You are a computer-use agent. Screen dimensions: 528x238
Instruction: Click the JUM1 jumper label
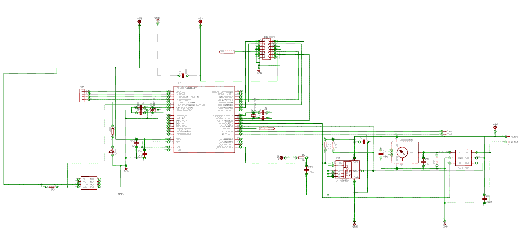[514, 142]
